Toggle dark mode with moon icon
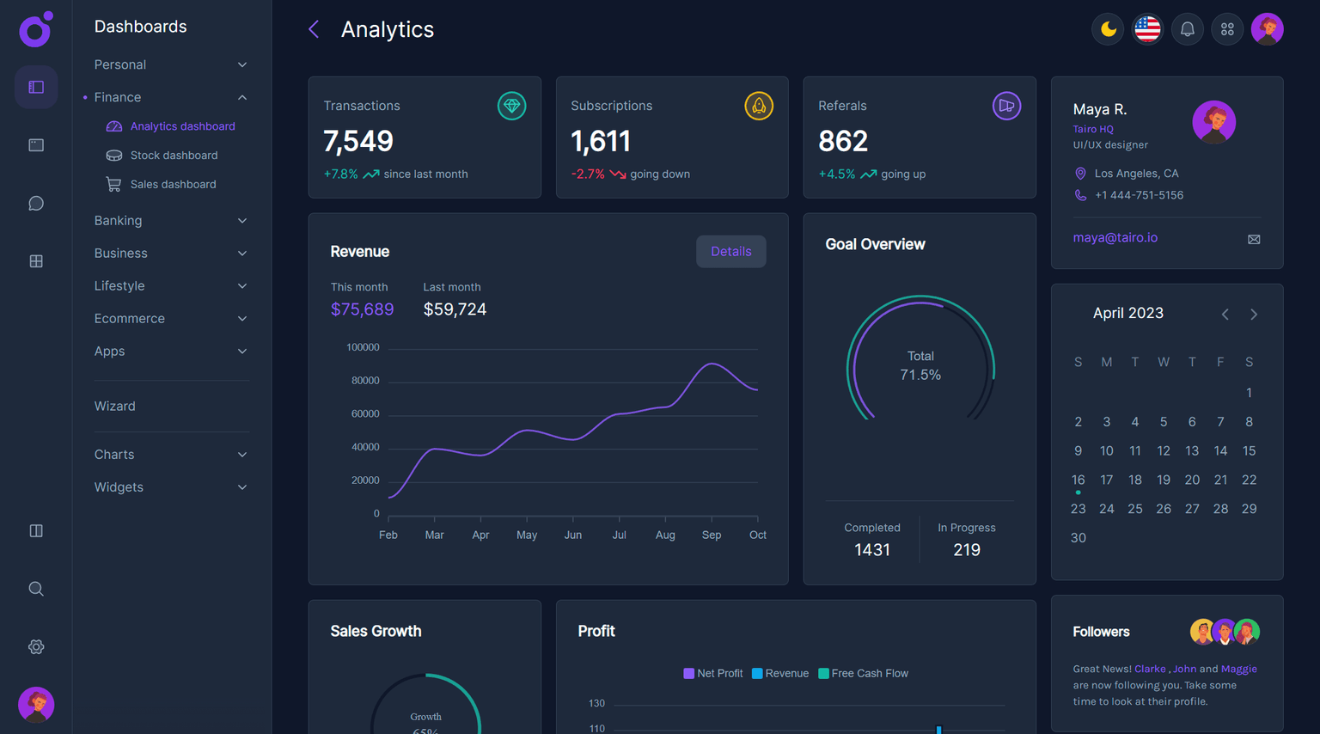Image resolution: width=1320 pixels, height=734 pixels. (1108, 28)
